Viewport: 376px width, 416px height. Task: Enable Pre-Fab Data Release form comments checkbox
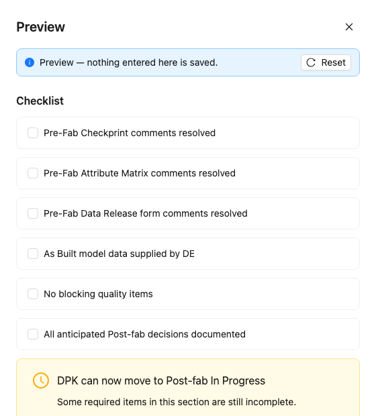[x=33, y=213]
